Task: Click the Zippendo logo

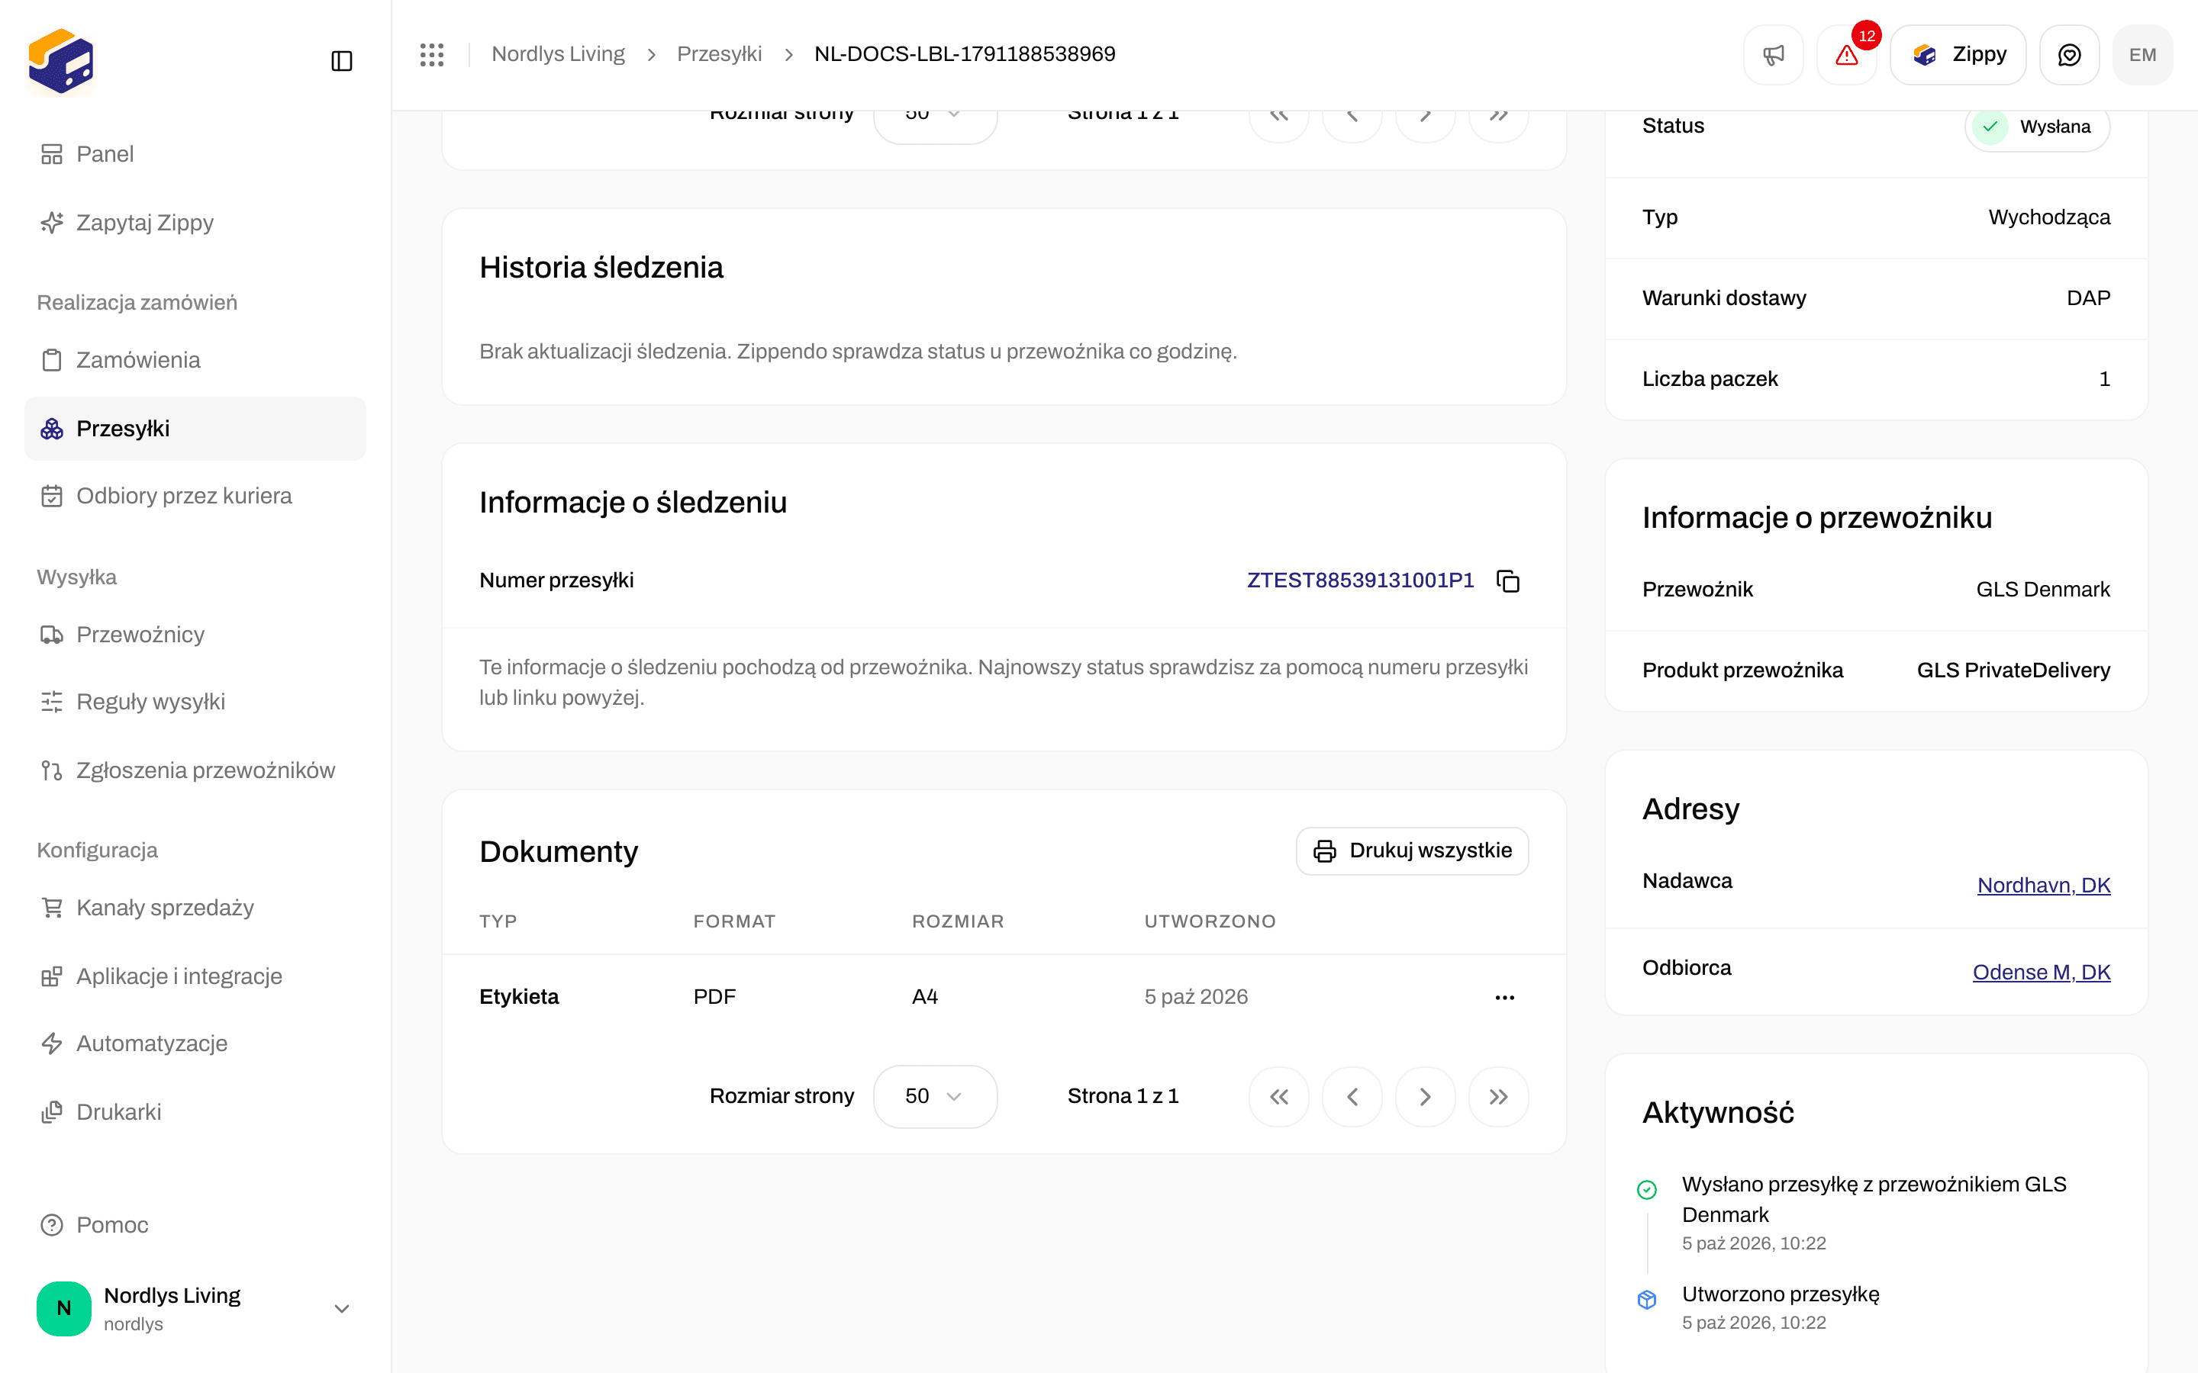Action: click(x=61, y=61)
